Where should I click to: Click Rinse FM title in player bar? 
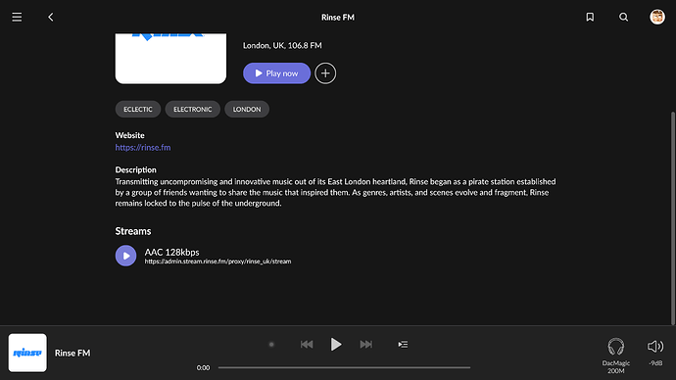pyautogui.click(x=72, y=353)
